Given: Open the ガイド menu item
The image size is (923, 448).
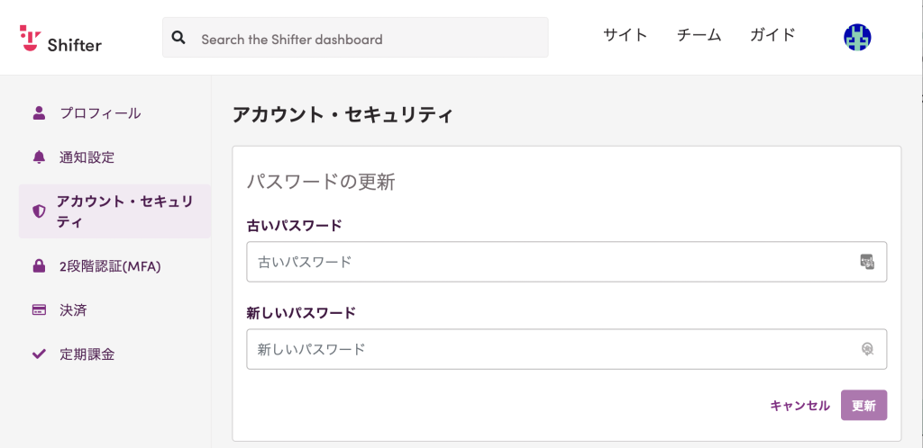Looking at the screenshot, I should coord(772,35).
